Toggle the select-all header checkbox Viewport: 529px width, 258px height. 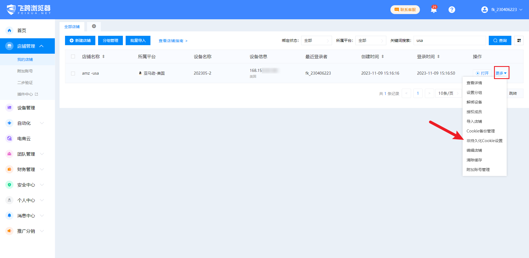tap(73, 56)
